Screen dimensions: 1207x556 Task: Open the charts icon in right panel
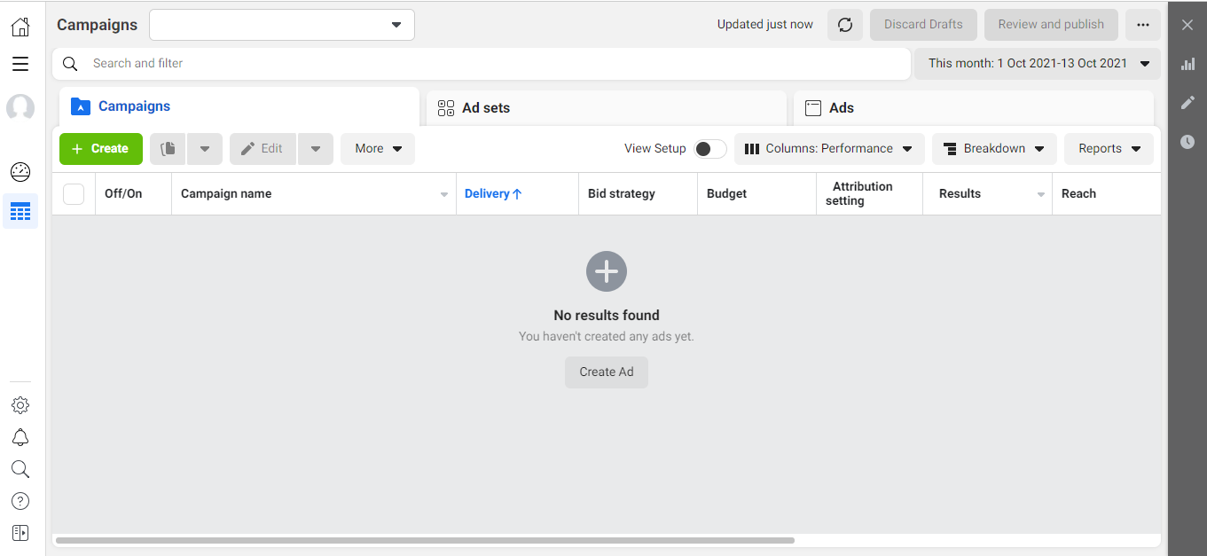(1187, 64)
